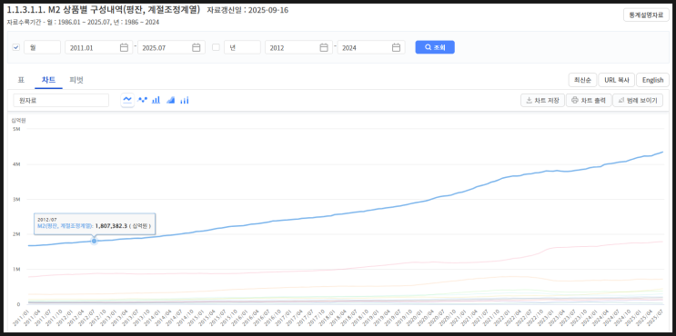Switch to the 피벗 tab
The height and width of the screenshot is (336, 676).
(x=76, y=80)
